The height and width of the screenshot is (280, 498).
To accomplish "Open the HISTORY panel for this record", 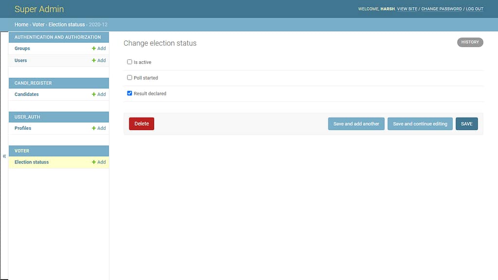I will click(470, 42).
